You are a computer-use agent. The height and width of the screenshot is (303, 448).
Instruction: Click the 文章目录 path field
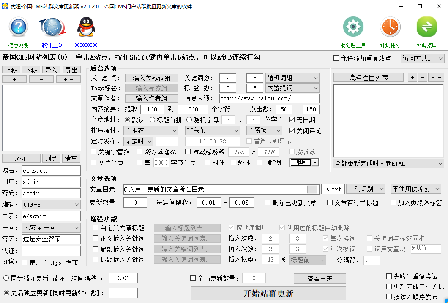point(216,189)
